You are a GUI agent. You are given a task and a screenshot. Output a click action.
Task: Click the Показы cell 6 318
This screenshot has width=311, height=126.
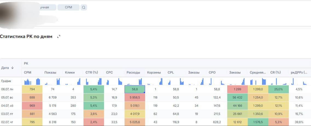[x=53, y=122]
